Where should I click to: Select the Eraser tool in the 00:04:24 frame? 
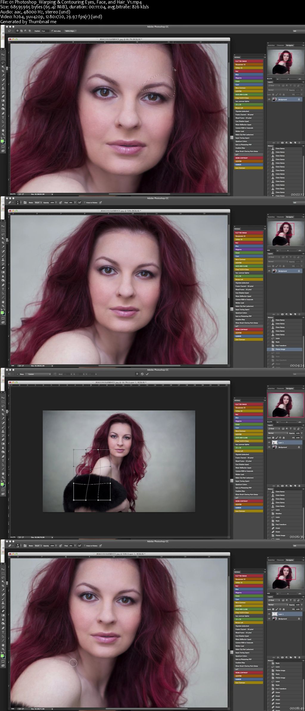pyautogui.click(x=3, y=268)
